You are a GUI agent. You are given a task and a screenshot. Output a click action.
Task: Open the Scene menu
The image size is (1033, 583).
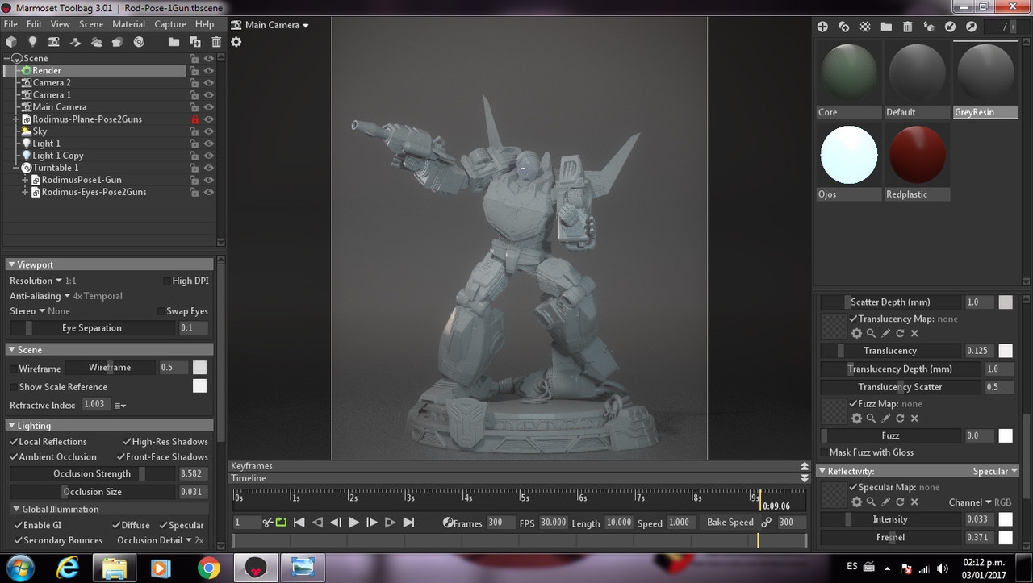(91, 24)
